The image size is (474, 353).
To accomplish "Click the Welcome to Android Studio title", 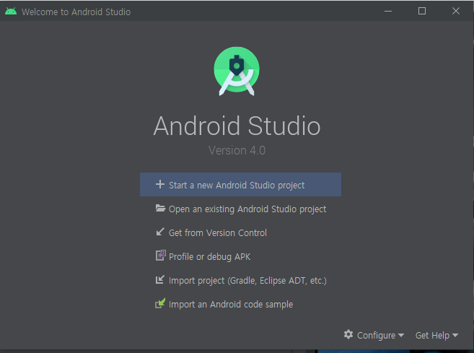I will coord(76,12).
